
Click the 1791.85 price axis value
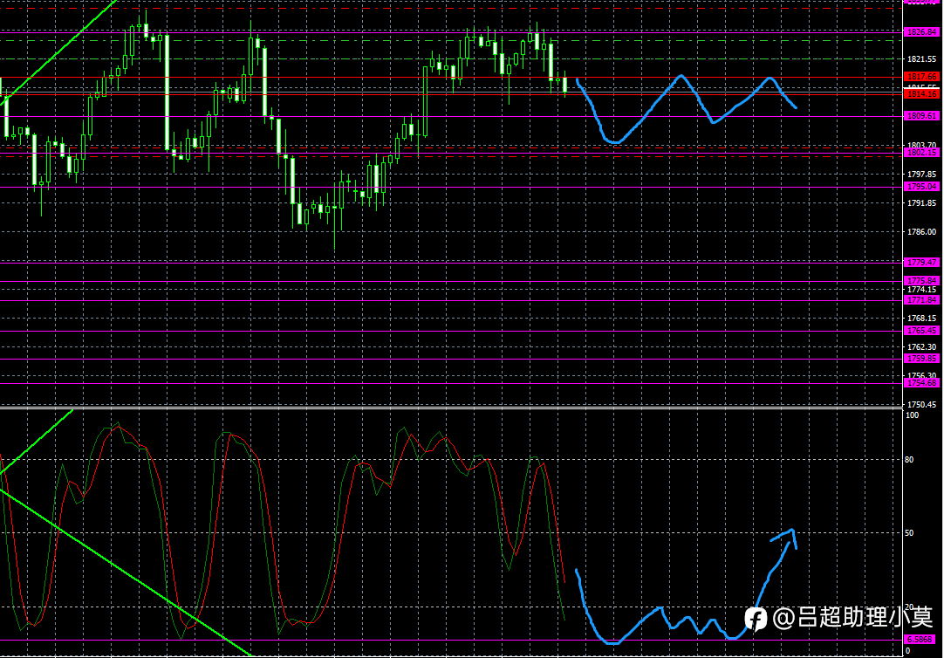pos(921,202)
